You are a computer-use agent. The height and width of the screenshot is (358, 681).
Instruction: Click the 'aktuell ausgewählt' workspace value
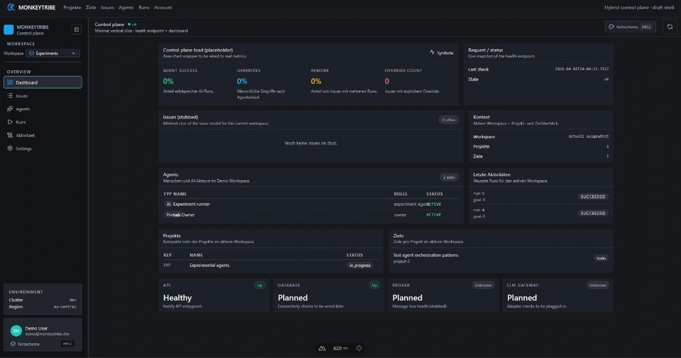(x=588, y=137)
